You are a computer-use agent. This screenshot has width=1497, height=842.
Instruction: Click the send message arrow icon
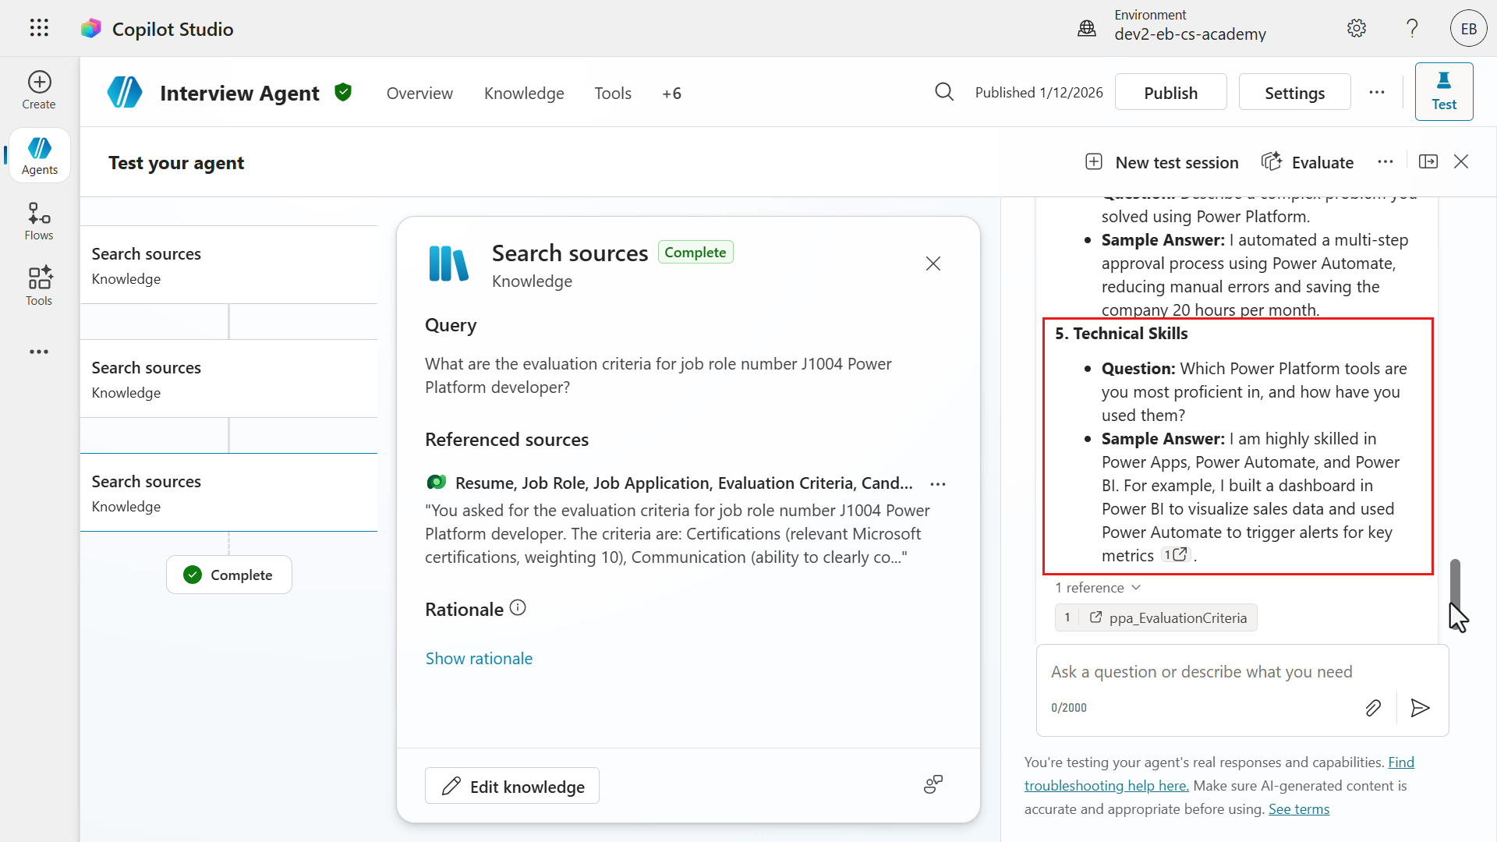tap(1420, 707)
